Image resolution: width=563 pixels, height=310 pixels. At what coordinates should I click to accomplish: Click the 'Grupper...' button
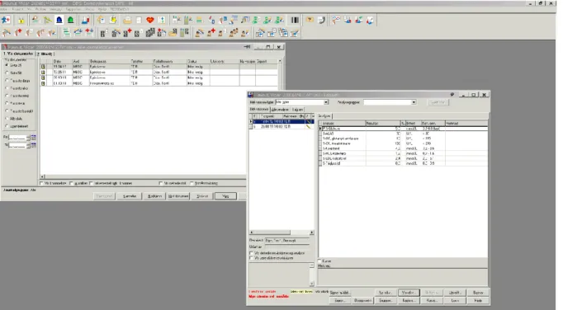coord(386,301)
